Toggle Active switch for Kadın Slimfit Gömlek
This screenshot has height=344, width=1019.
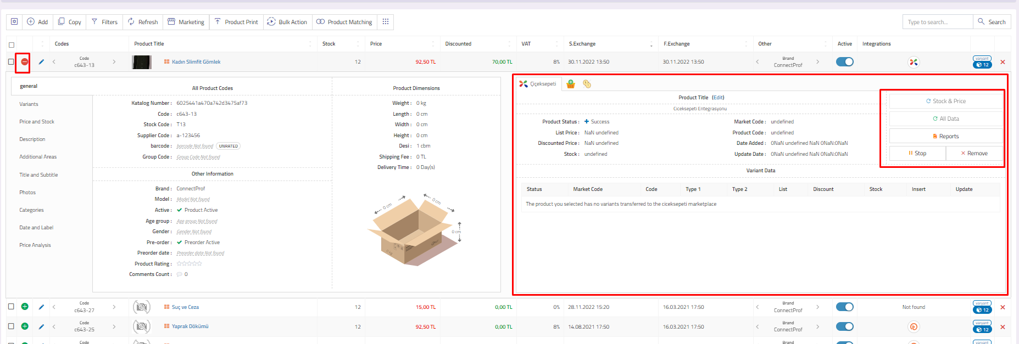pos(844,62)
